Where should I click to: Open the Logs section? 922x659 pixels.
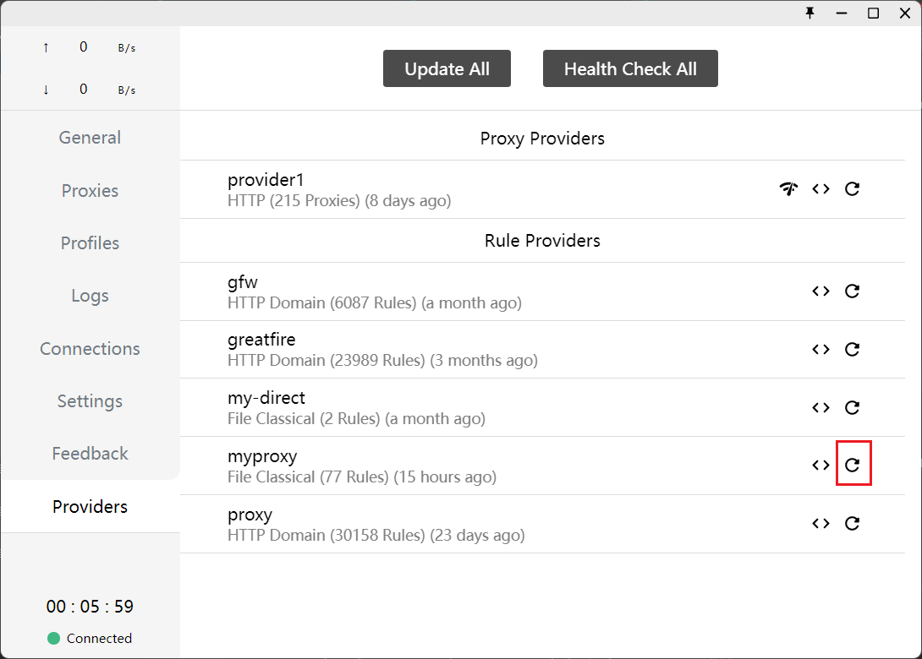click(x=90, y=295)
